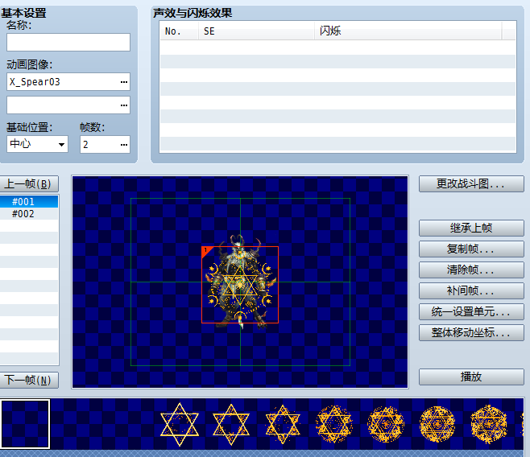Click 清除帧 clear frames button
Image resolution: width=530 pixels, height=457 pixels.
[471, 270]
